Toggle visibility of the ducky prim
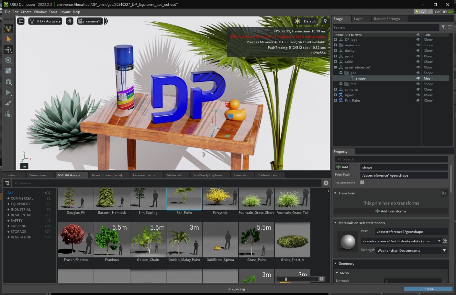Viewport: 456px width, 295px height. (418, 51)
